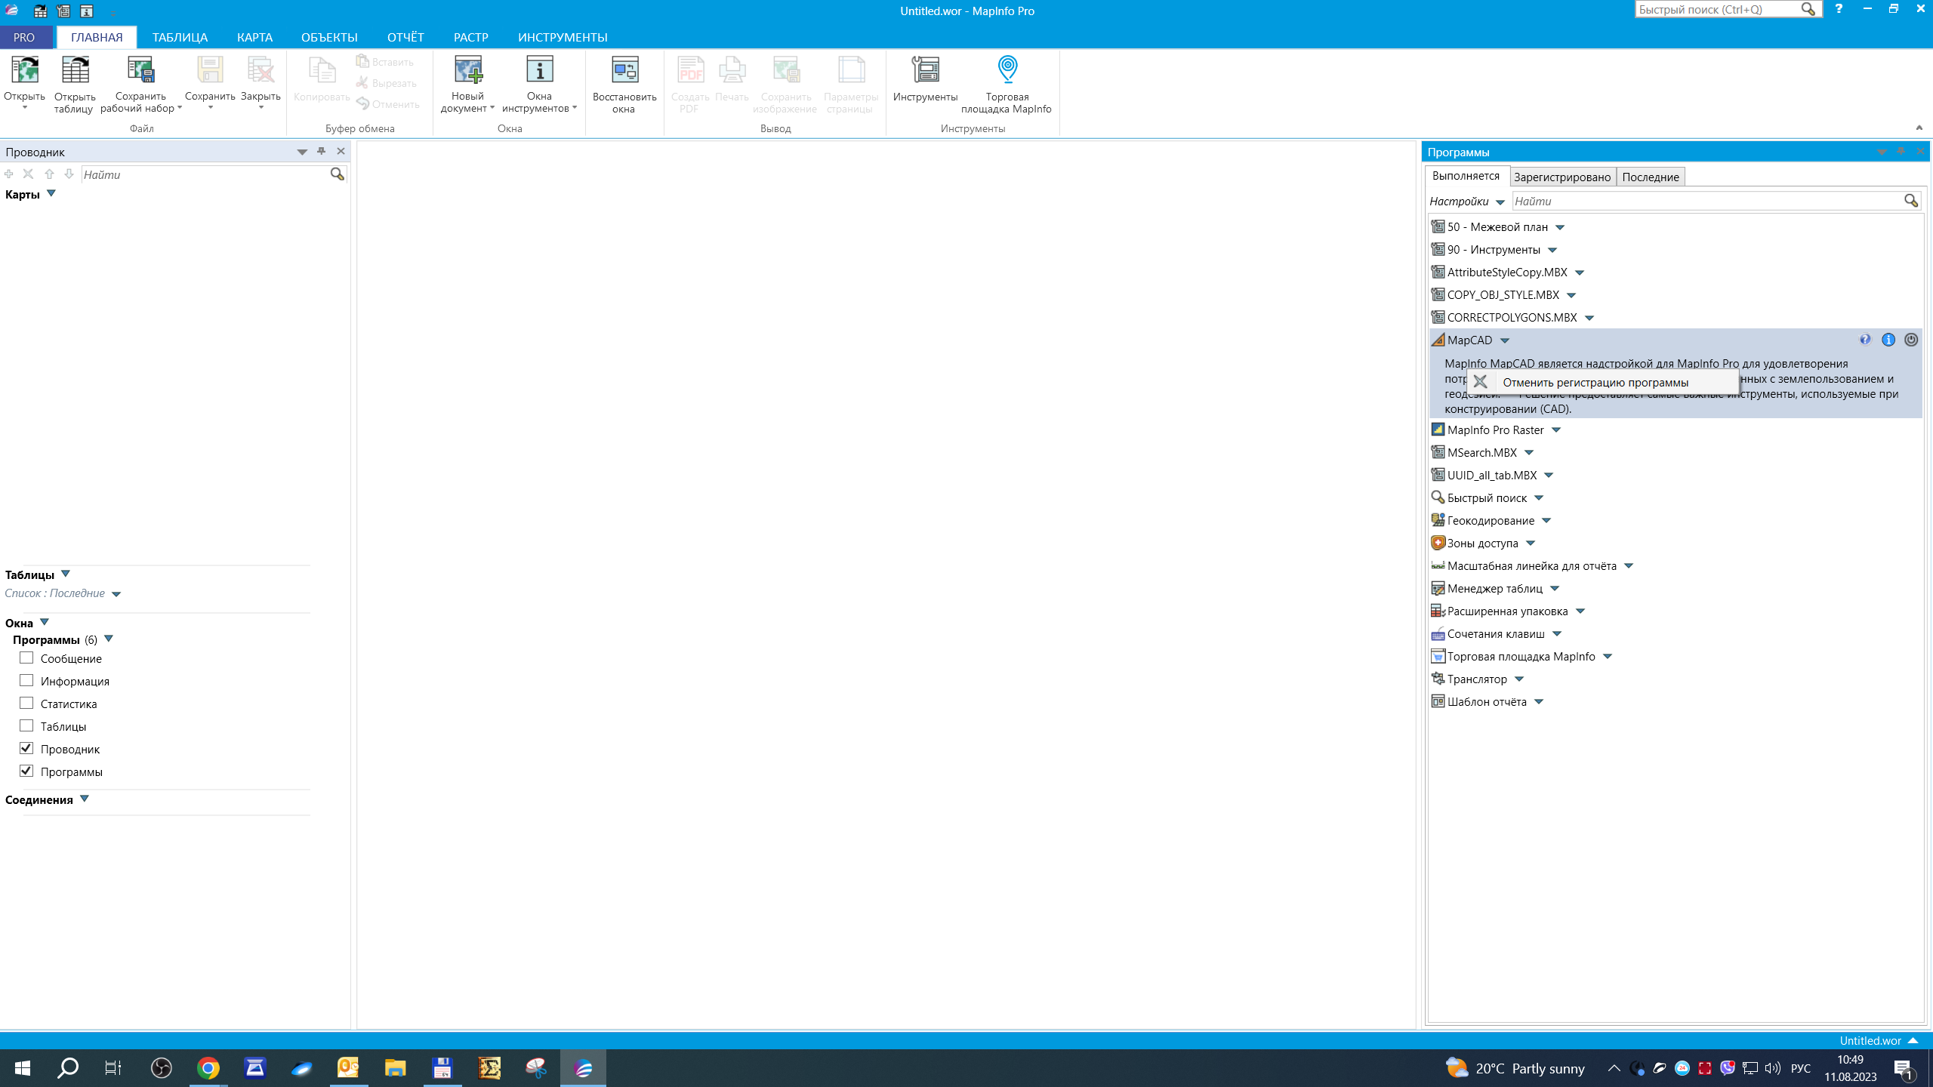Click search icon in Explorer panel

coord(337,174)
